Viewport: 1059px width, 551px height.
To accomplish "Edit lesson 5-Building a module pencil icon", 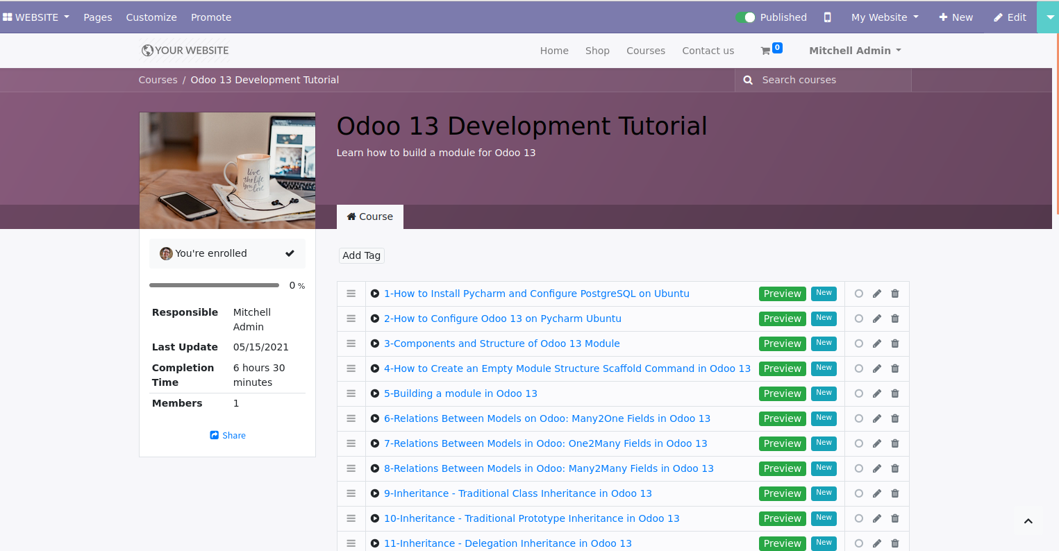I will pos(877,393).
